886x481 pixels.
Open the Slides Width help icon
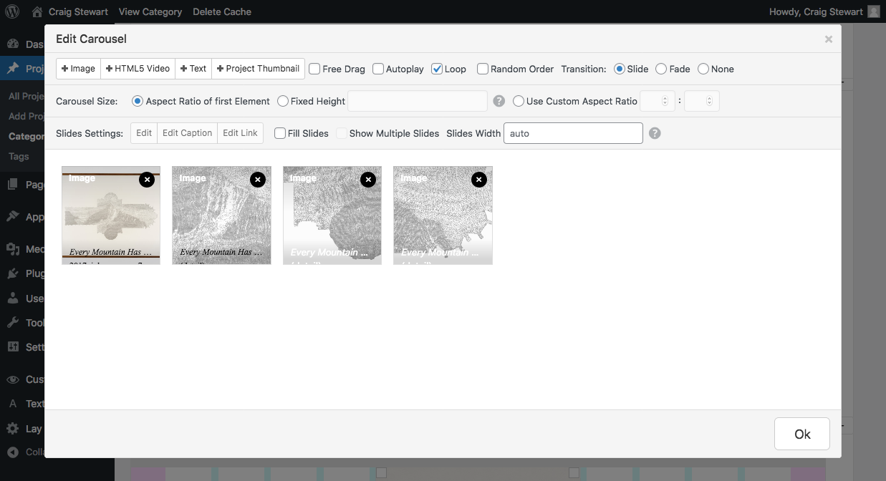(x=654, y=132)
